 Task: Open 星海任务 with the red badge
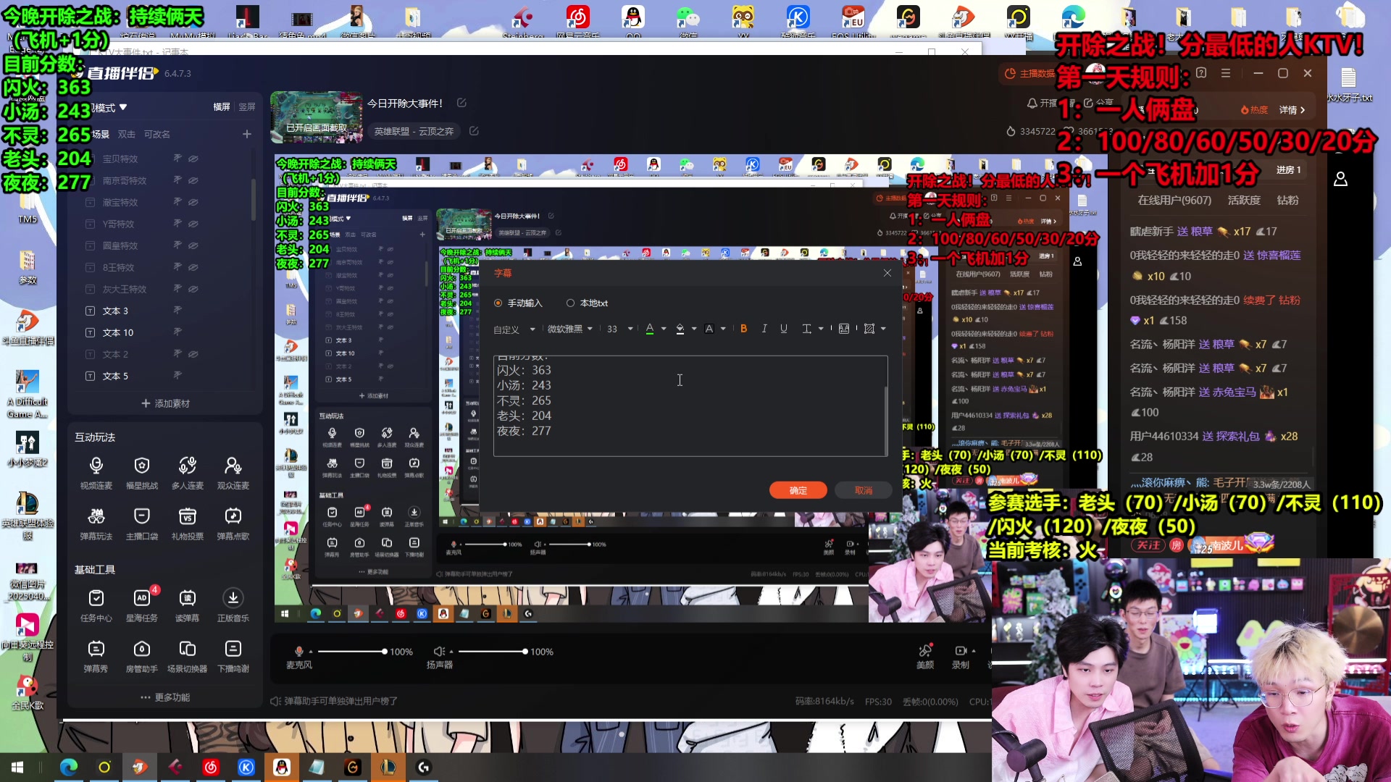(141, 605)
